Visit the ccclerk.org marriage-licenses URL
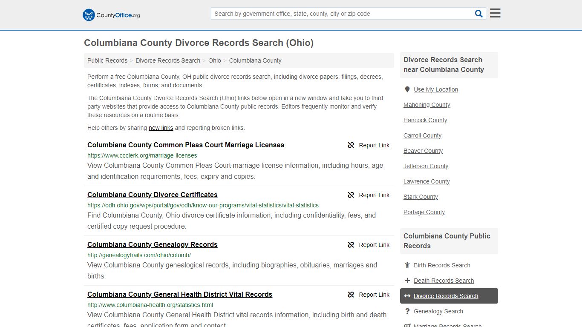Image resolution: width=582 pixels, height=327 pixels. pyautogui.click(x=142, y=155)
